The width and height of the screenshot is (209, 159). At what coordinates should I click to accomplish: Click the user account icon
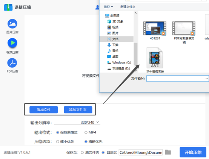coord(97,7)
